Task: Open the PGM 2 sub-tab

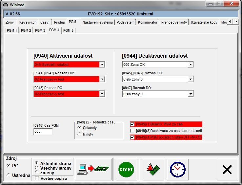Action: pos(26,30)
